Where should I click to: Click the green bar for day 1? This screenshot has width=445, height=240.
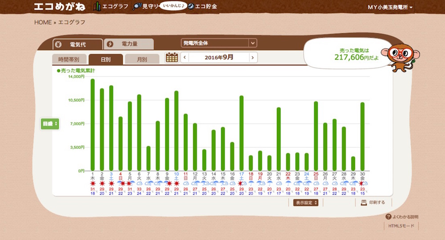(x=93, y=125)
